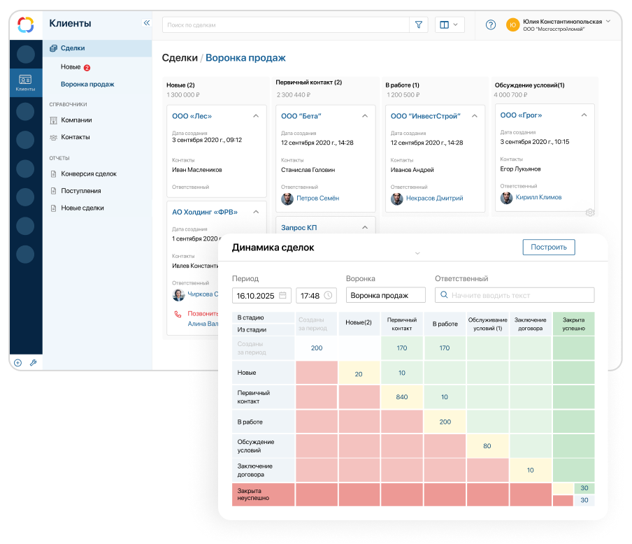Open the column layout view dropdown
The height and width of the screenshot is (544, 632).
(450, 24)
